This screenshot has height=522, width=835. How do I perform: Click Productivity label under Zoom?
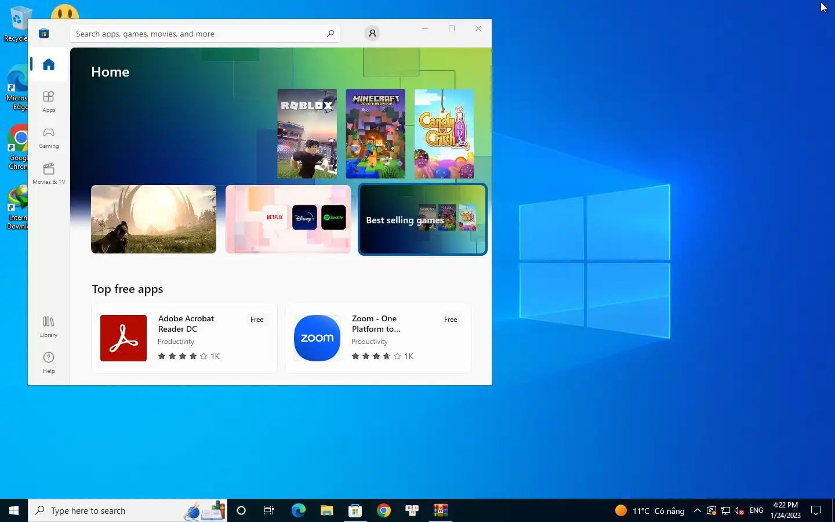369,342
